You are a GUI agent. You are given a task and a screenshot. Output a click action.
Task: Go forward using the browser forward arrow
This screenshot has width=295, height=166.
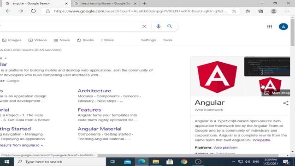21,11
